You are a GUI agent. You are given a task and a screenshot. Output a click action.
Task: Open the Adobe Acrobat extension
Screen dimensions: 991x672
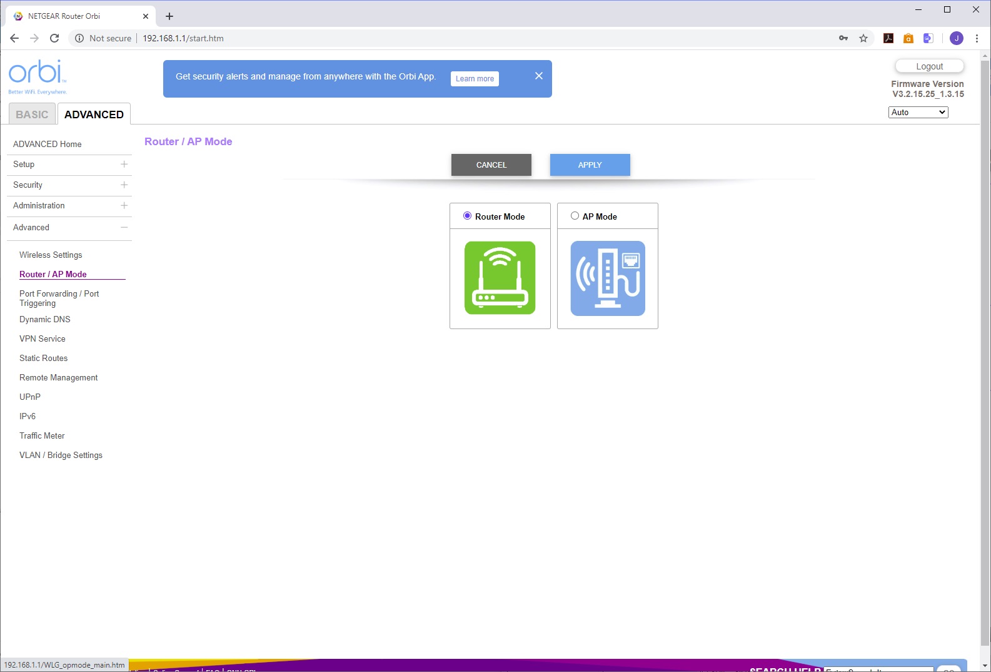(888, 38)
